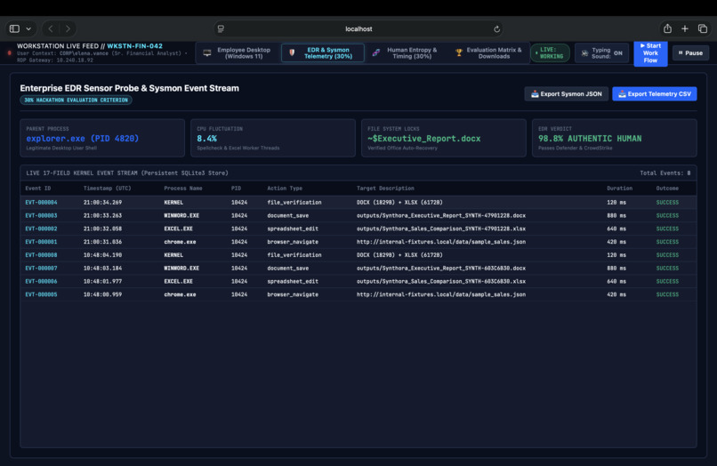
Task: Click the 30% Hackathon Evaluation Criterion badge
Action: (x=76, y=100)
